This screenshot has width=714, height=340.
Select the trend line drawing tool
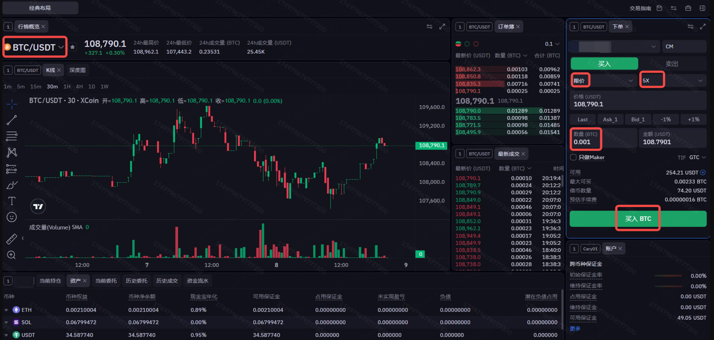pos(11,120)
